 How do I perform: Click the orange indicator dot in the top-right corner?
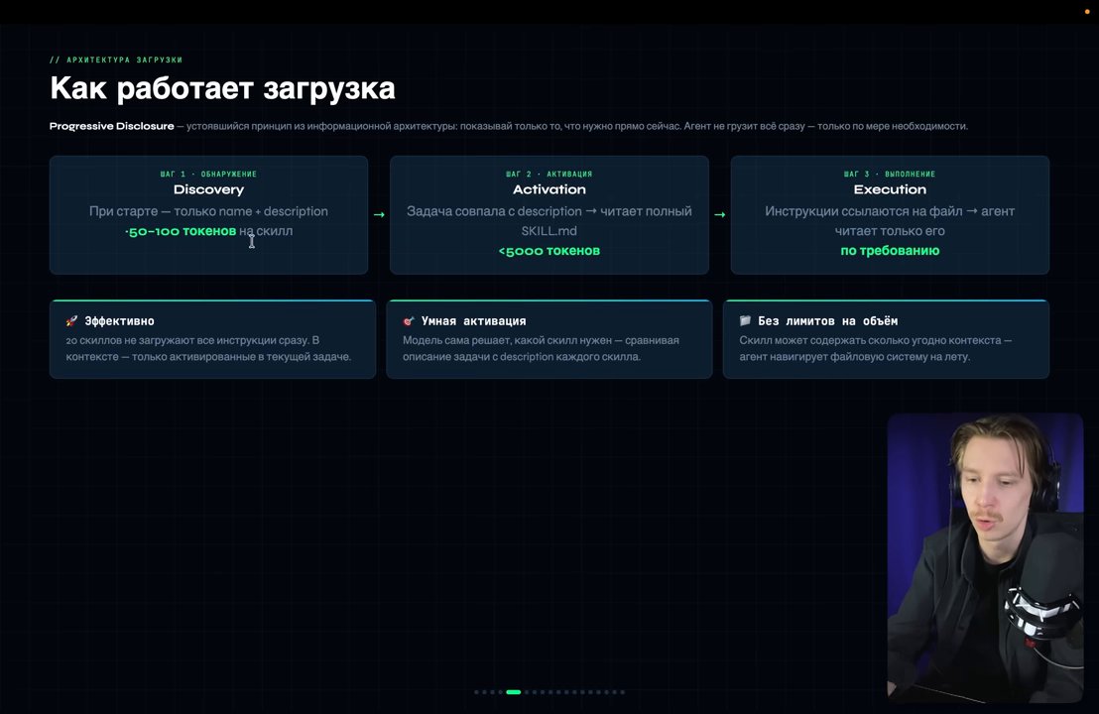[1087, 11]
